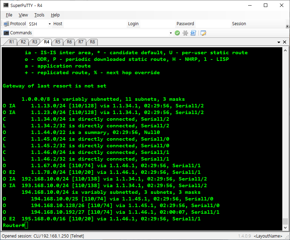Click the 1.1.46.0/24 connected route line
The width and height of the screenshot is (290, 240).
pos(86,152)
